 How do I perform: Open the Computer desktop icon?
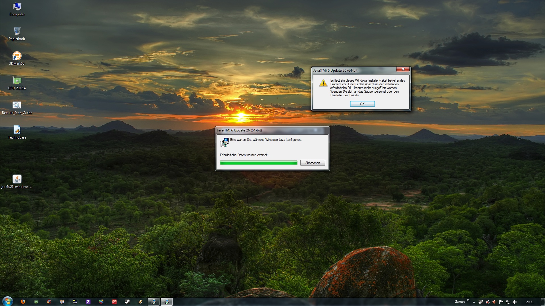tap(17, 9)
